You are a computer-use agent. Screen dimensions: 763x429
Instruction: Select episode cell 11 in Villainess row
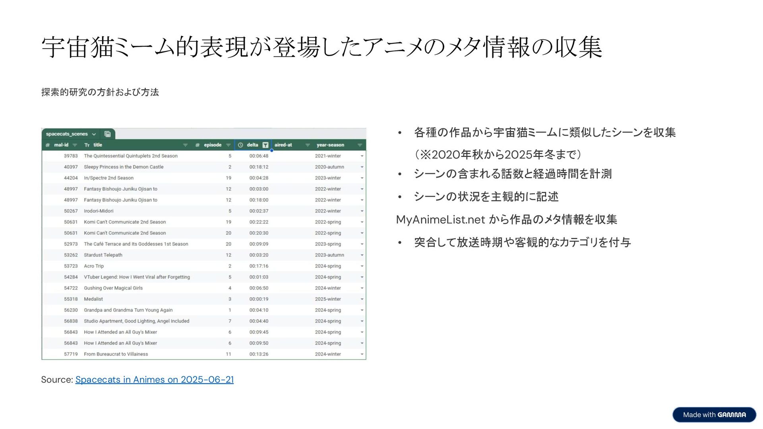(x=229, y=354)
